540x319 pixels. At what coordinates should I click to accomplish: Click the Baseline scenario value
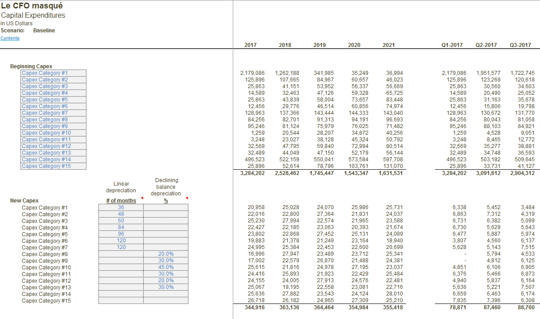pyautogui.click(x=44, y=31)
